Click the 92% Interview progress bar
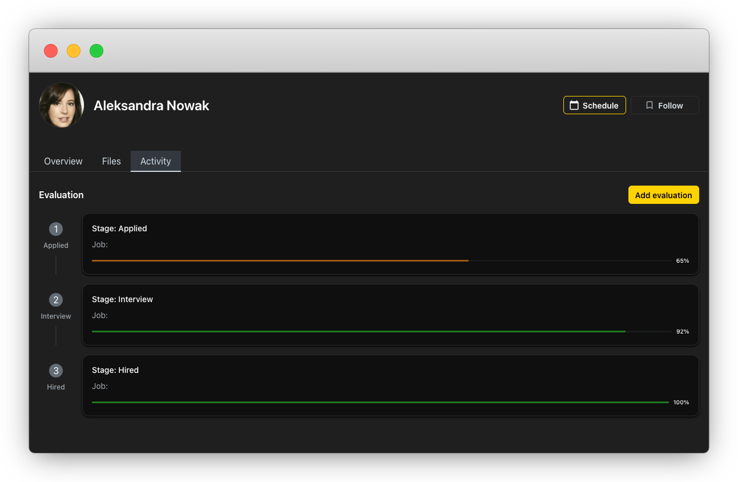Image resolution: width=738 pixels, height=482 pixels. (381, 331)
